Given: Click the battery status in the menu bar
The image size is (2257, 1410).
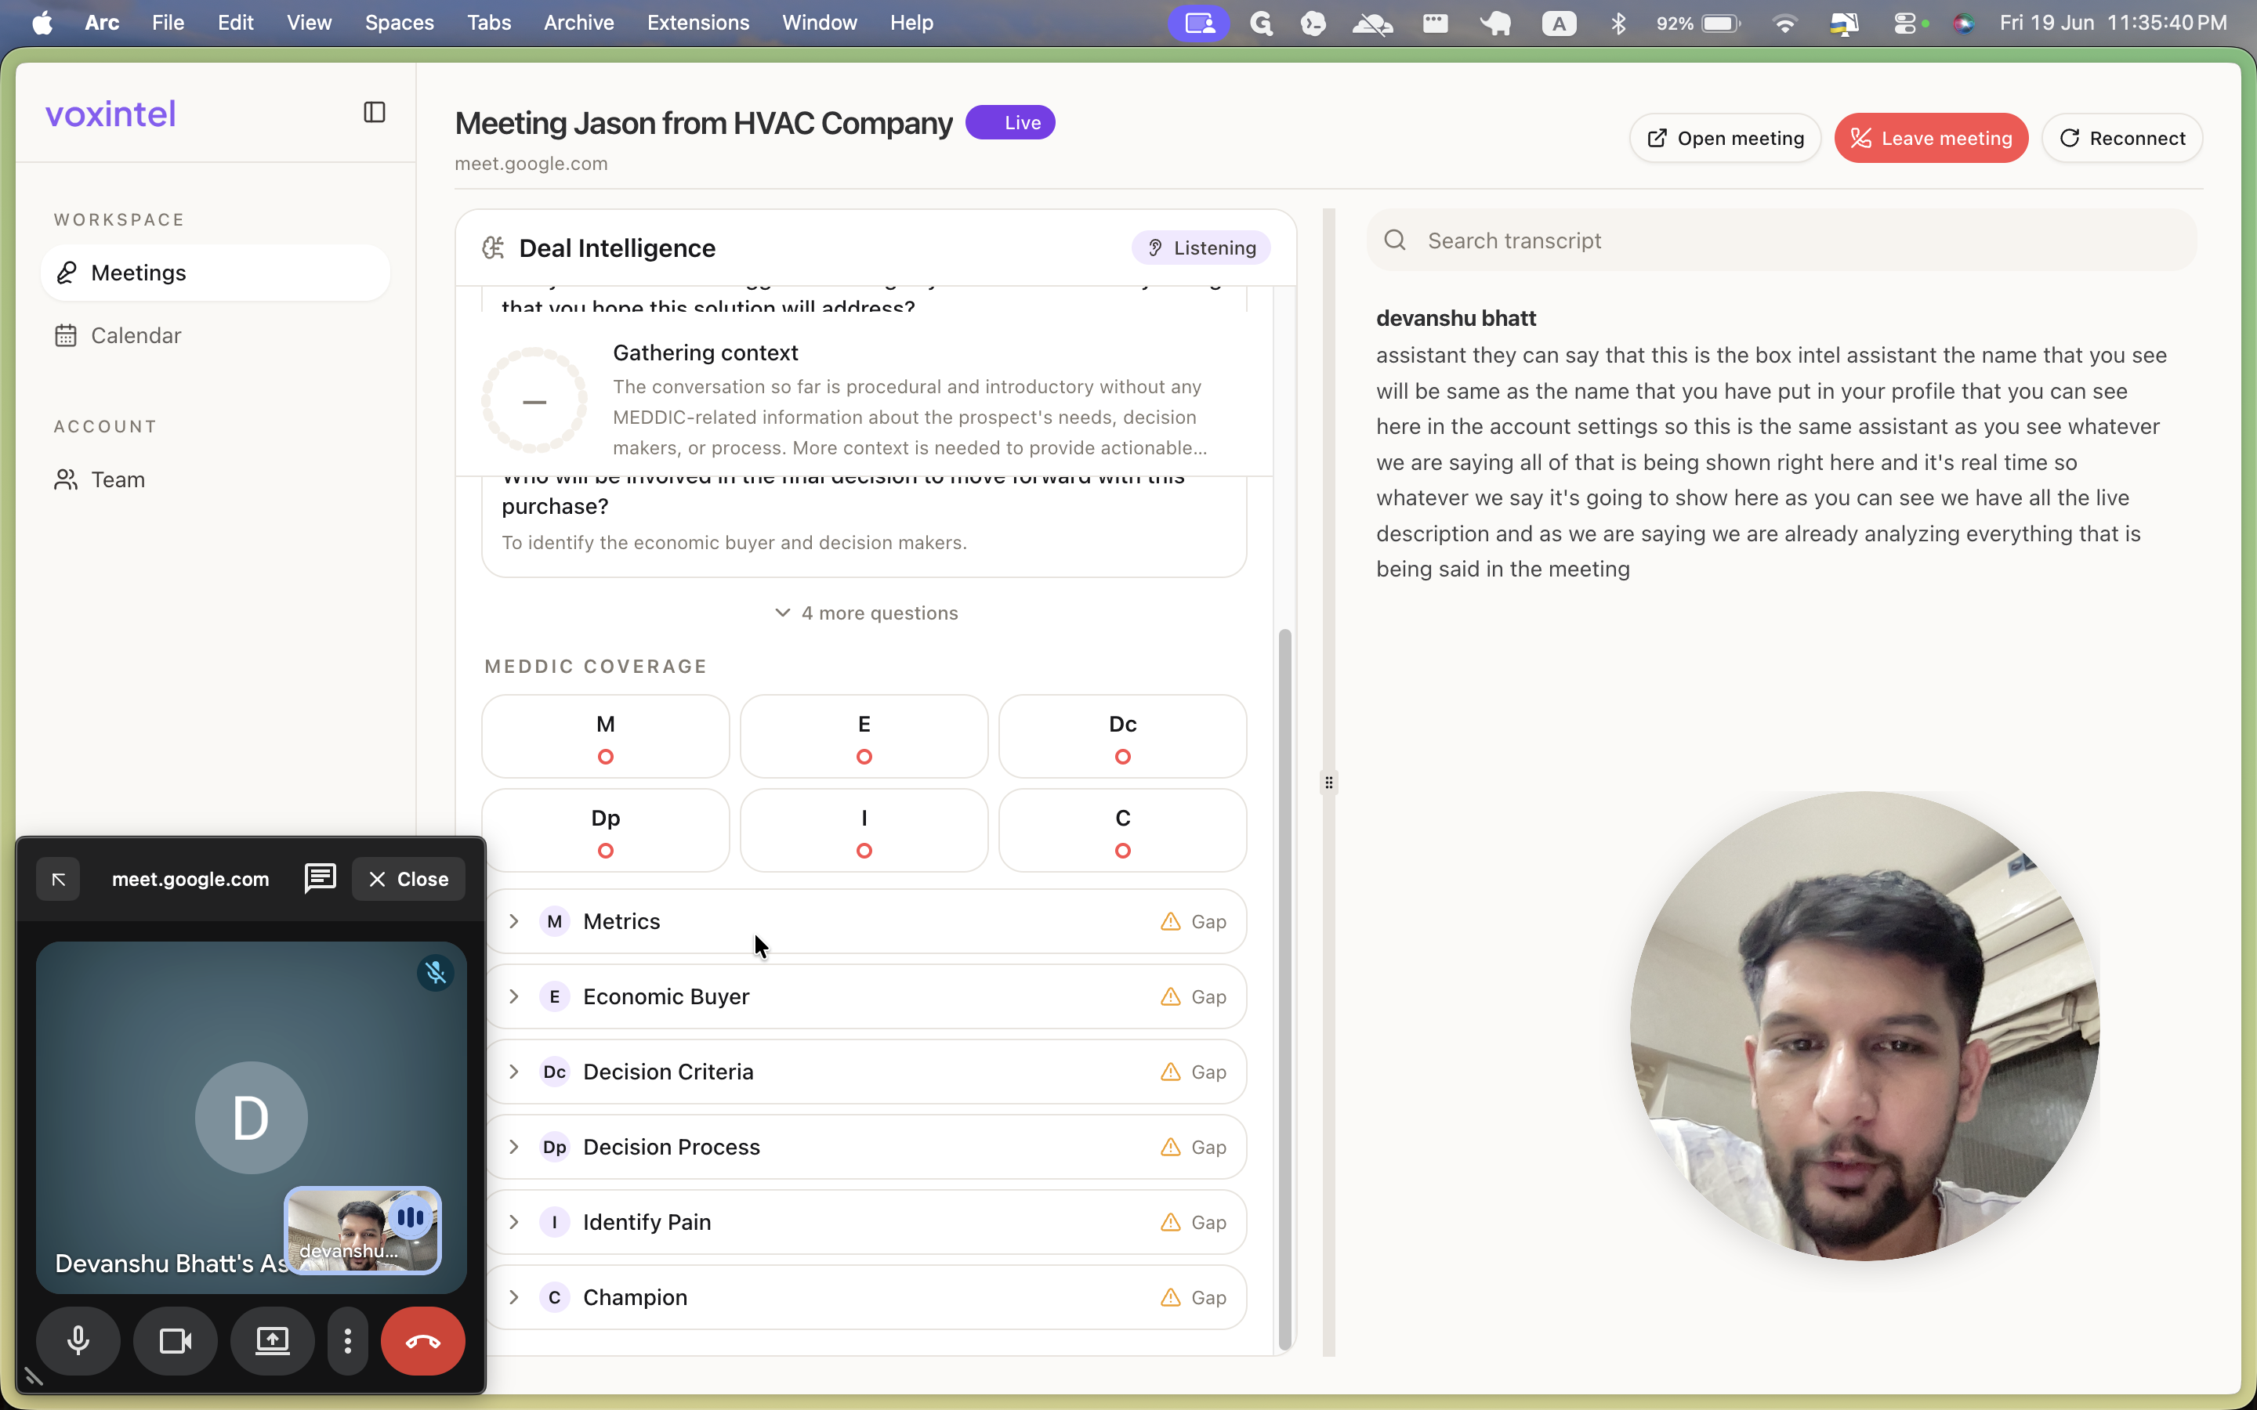Looking at the screenshot, I should (1698, 23).
